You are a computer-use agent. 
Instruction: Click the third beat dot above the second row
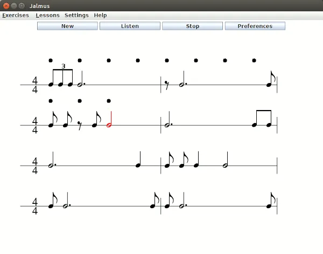(109, 101)
